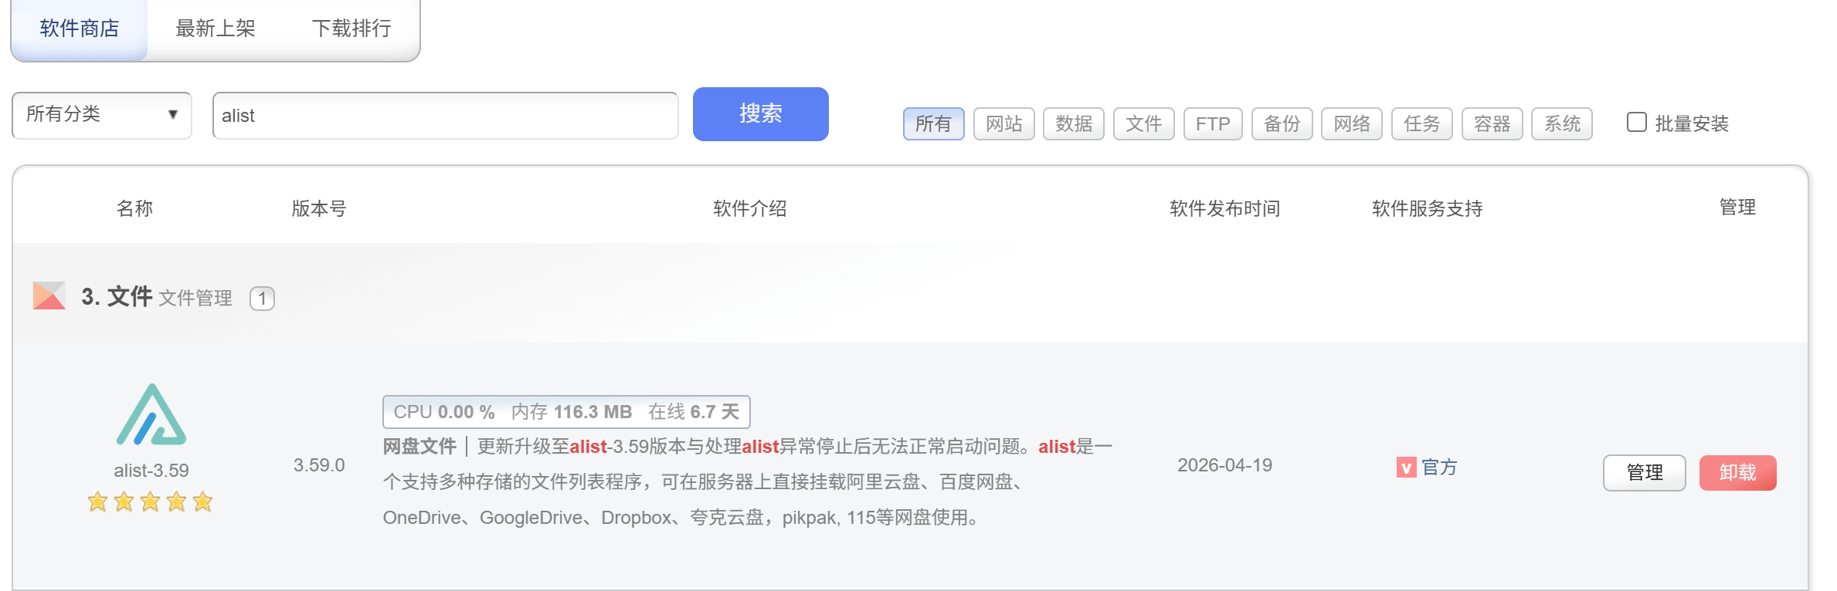Click the count badge 1 beside 文件管理
The height and width of the screenshot is (591, 1837).
(x=263, y=299)
